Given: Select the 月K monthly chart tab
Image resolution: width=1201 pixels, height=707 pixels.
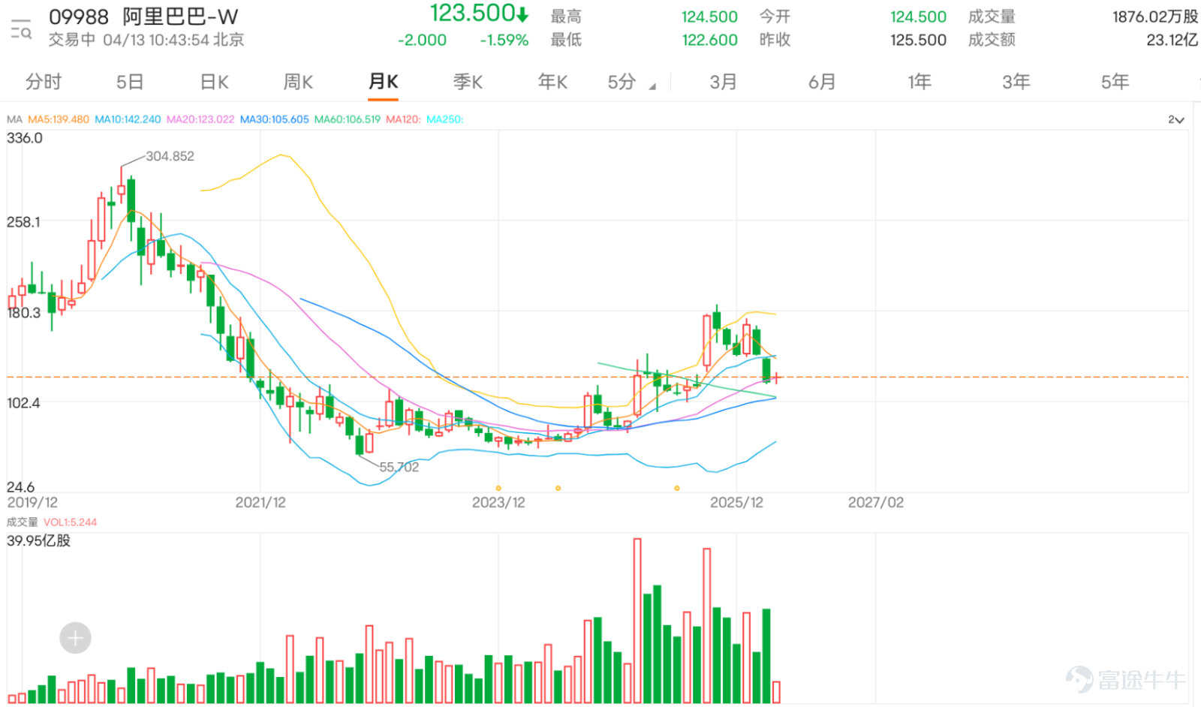Looking at the screenshot, I should coord(383,82).
